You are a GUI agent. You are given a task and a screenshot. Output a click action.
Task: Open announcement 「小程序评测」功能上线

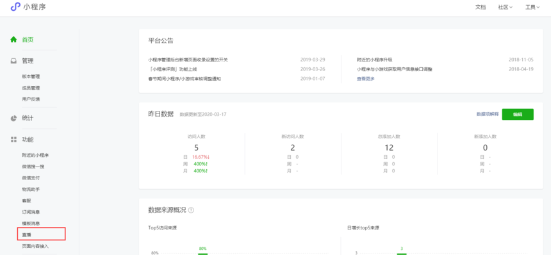click(x=172, y=69)
